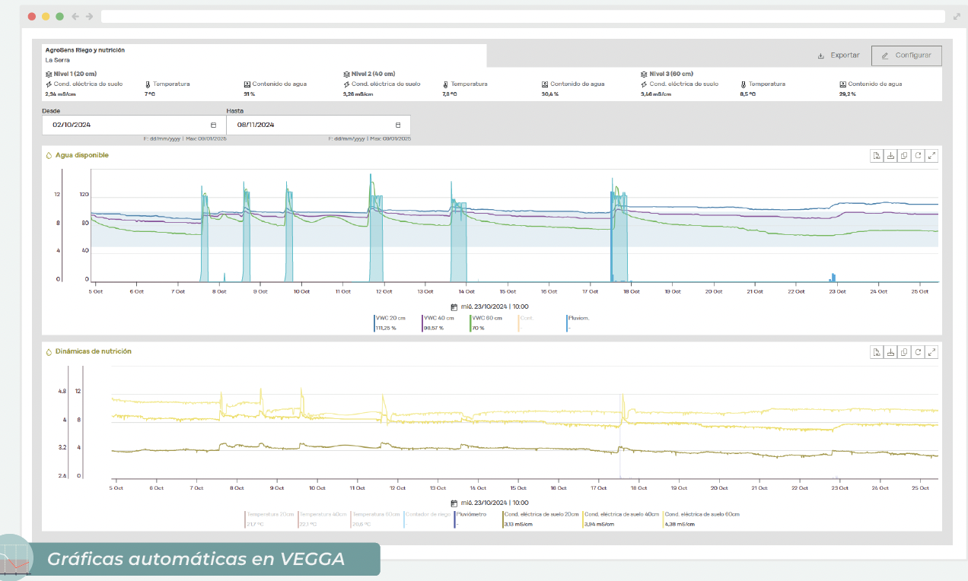The width and height of the screenshot is (968, 581).
Task: Open the Hasta date calendar picker
Action: (x=398, y=125)
